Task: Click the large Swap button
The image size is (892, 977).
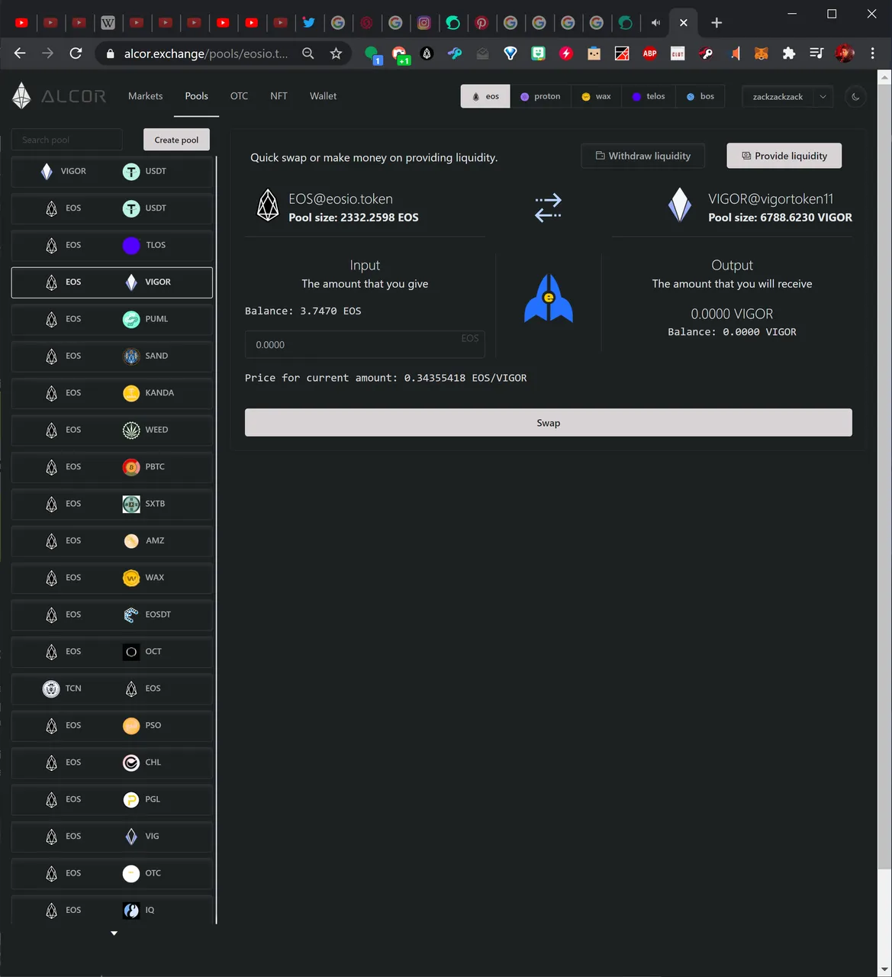Action: coord(548,423)
